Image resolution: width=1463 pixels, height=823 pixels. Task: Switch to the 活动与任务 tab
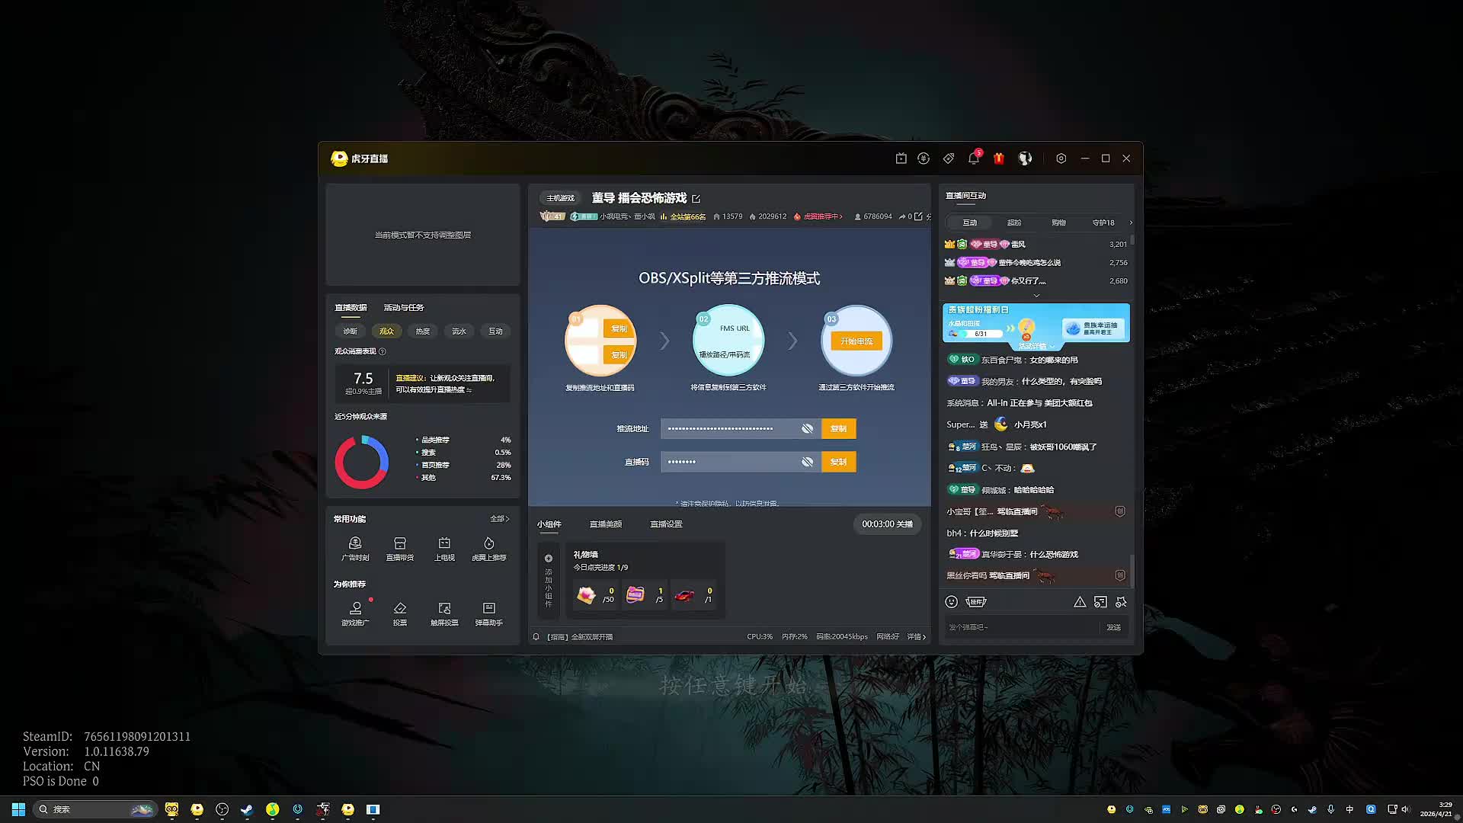(x=403, y=308)
